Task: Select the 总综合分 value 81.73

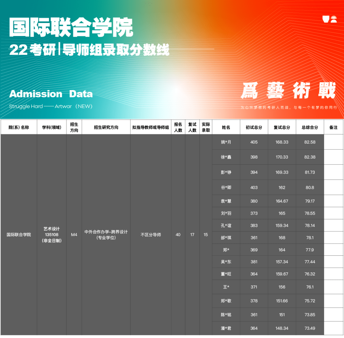Action: [310, 173]
